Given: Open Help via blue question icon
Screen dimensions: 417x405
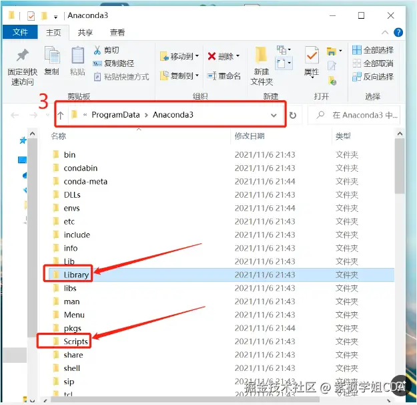Looking at the screenshot, I should click(x=398, y=33).
